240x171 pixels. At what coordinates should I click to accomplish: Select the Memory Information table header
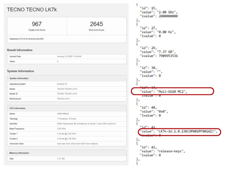point(19,153)
